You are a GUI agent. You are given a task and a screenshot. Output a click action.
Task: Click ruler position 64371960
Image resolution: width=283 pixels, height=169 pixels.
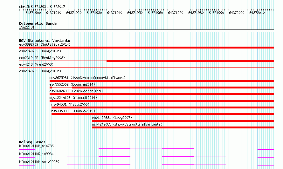click(155, 13)
